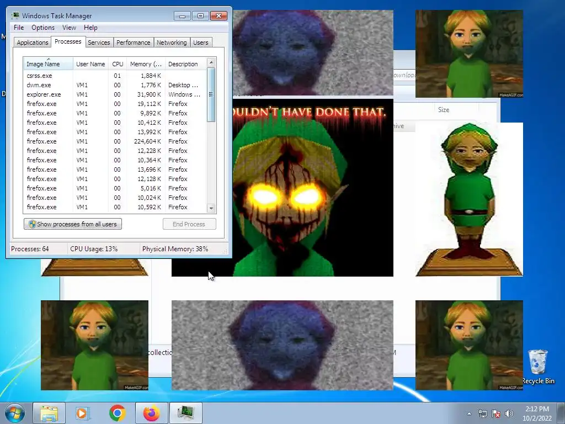Open the Options menu in Task Manager
Screen dimensions: 565x424
(43, 28)
